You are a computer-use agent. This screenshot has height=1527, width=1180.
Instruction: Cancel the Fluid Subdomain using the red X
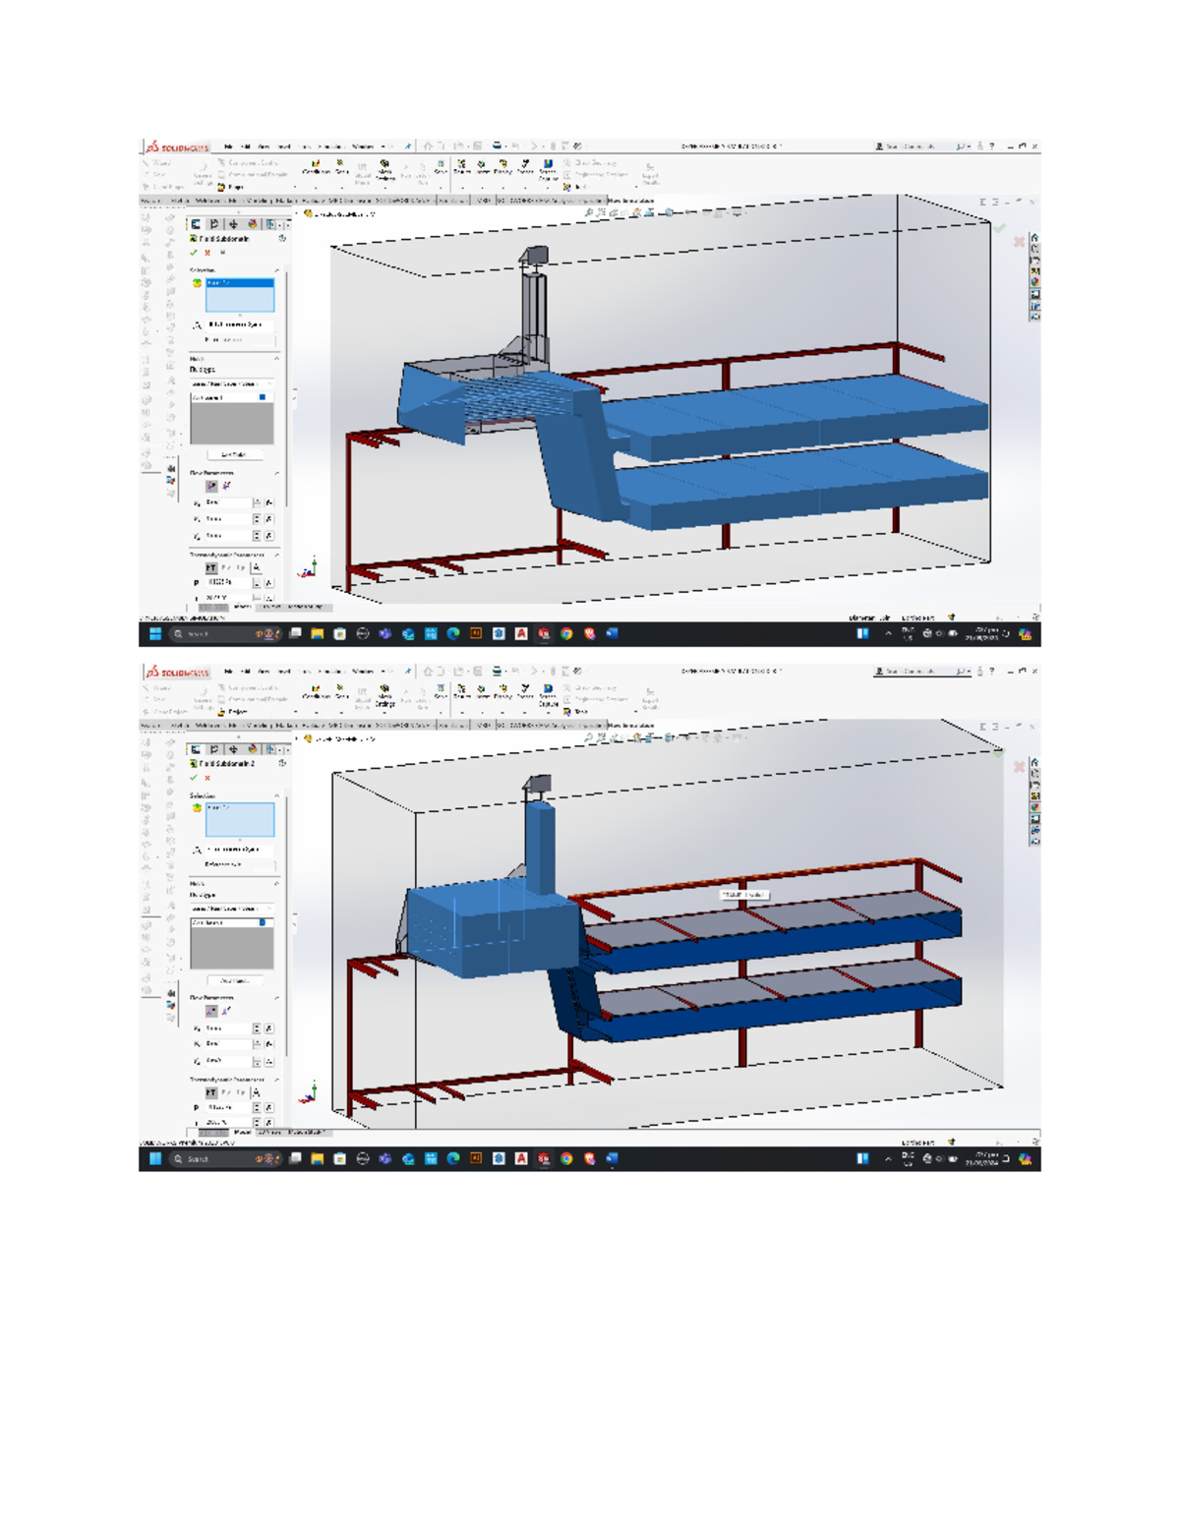click(x=207, y=253)
